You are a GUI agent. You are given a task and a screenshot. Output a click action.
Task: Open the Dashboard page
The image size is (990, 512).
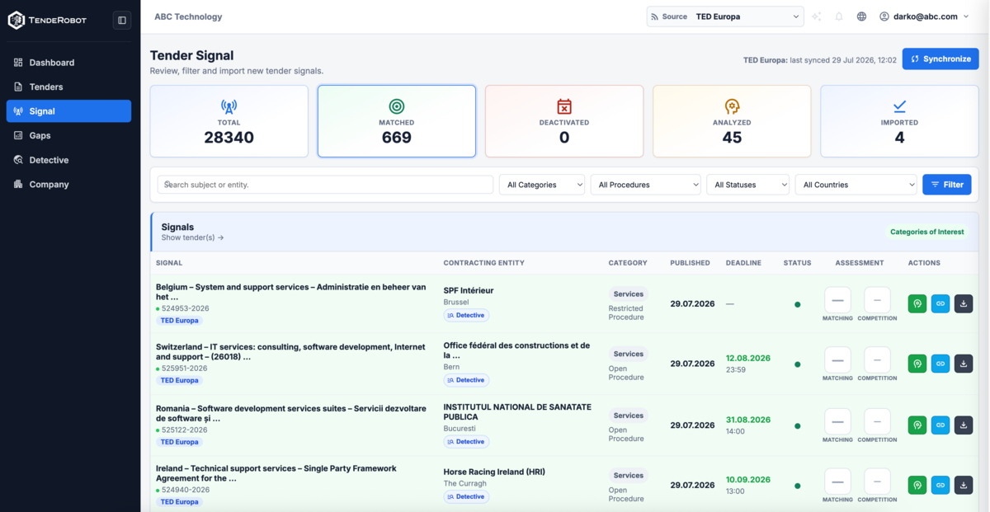click(68, 63)
